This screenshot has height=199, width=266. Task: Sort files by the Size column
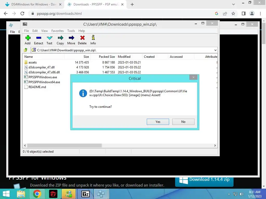coord(77,57)
